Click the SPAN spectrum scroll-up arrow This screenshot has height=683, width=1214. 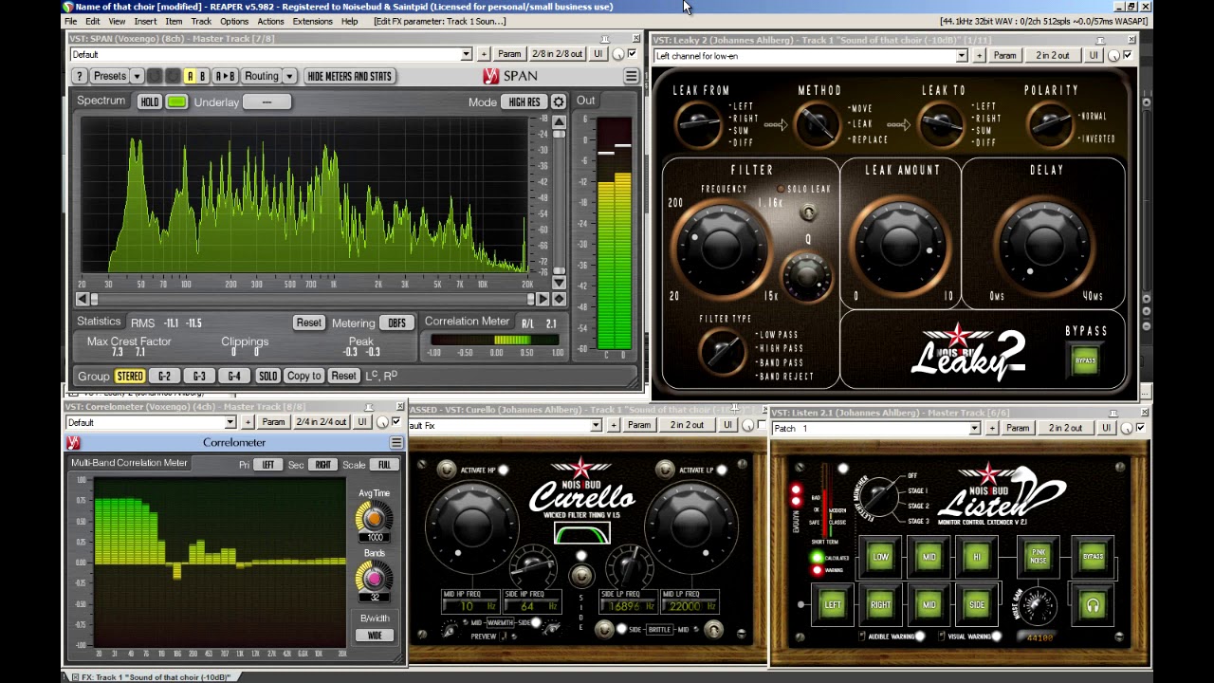559,122
